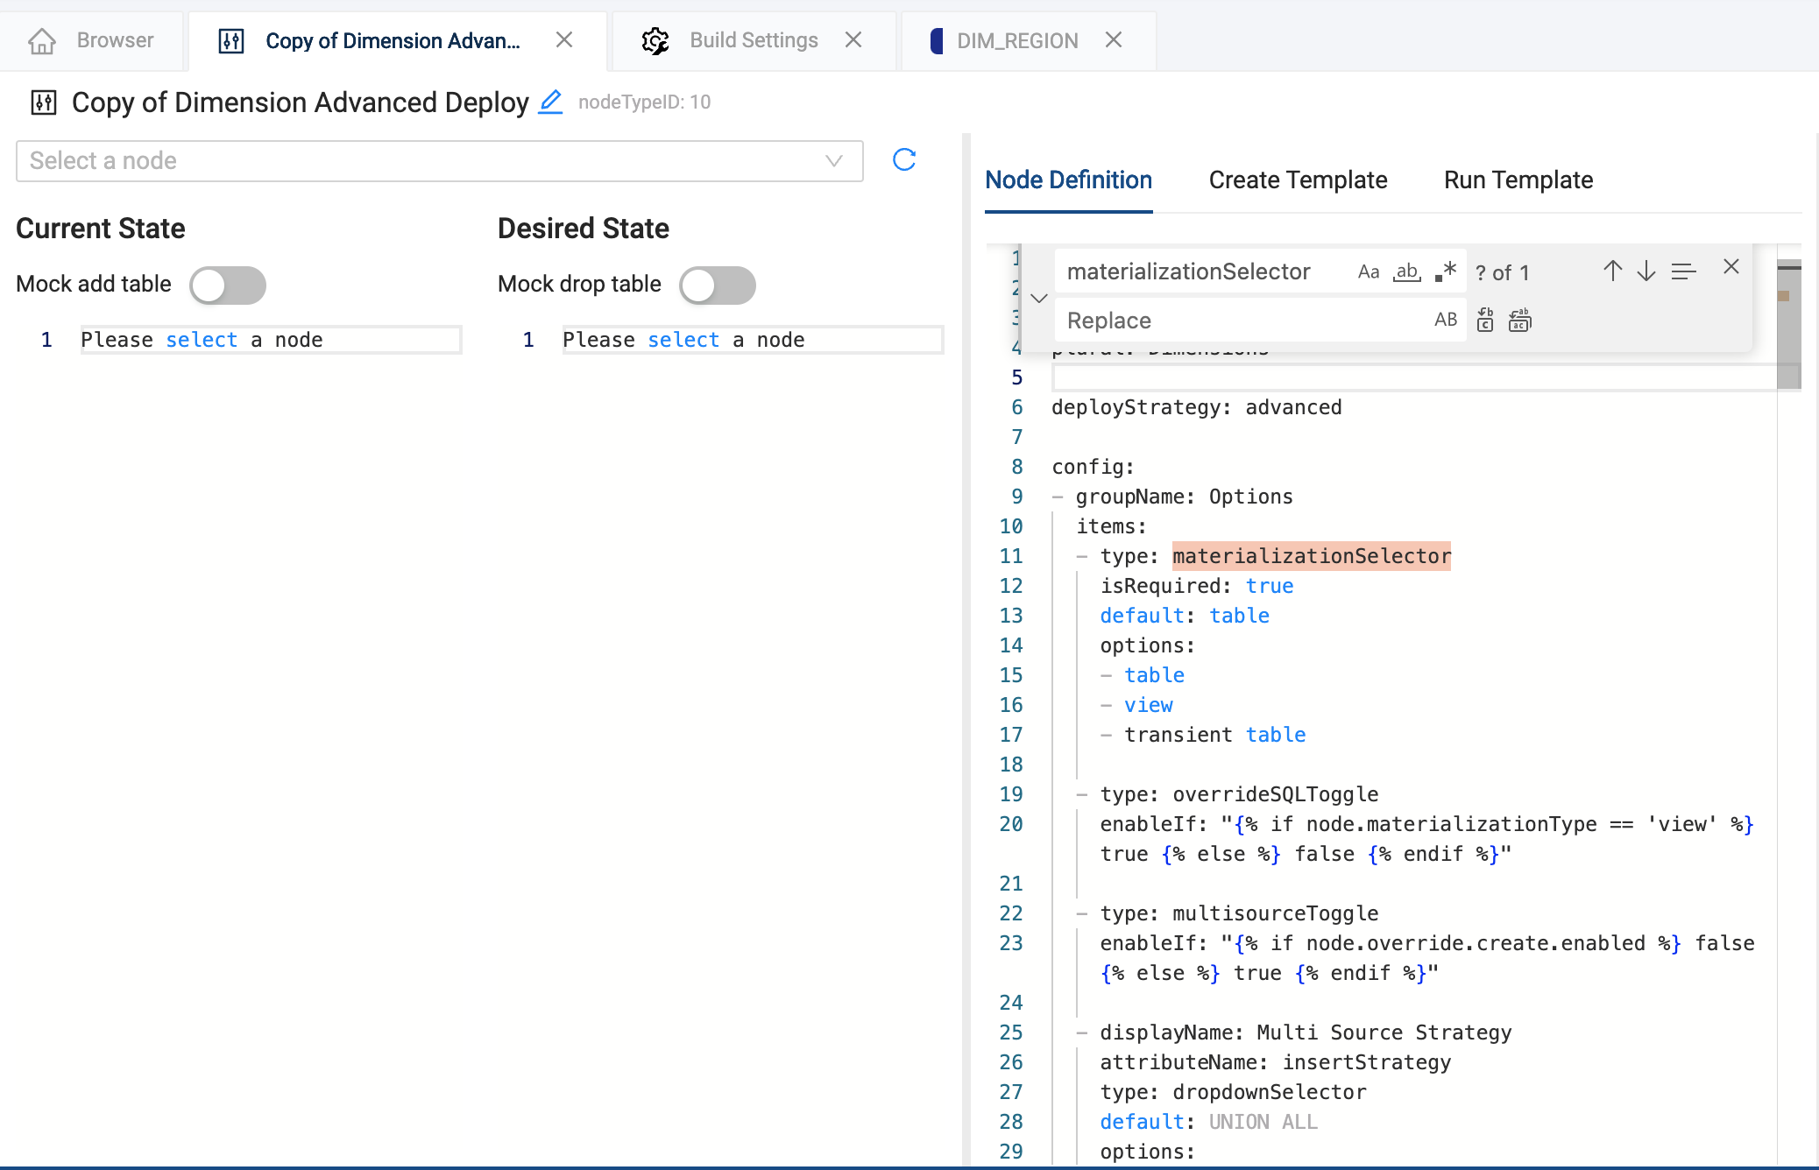Open the Create Template tab
This screenshot has height=1170, width=1819.
[x=1298, y=180]
